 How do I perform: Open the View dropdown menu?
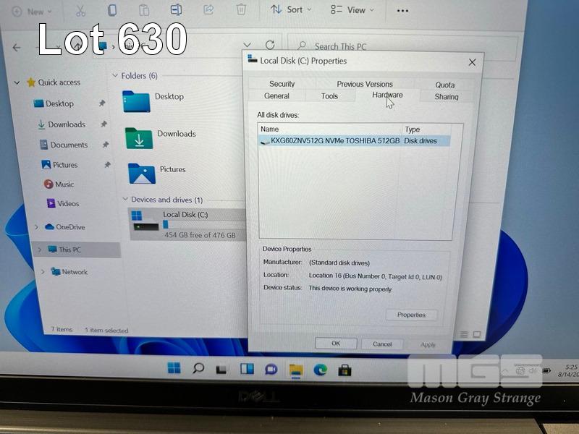point(352,10)
